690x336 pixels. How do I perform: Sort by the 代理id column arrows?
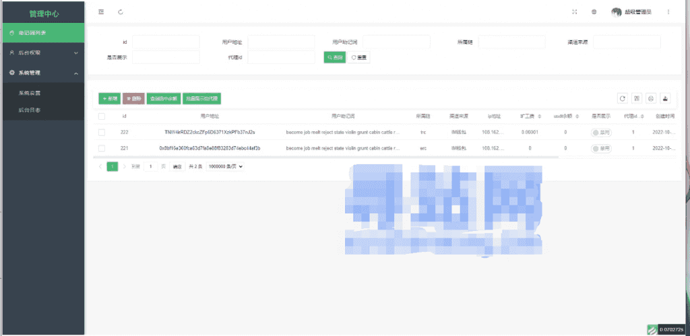click(x=642, y=116)
